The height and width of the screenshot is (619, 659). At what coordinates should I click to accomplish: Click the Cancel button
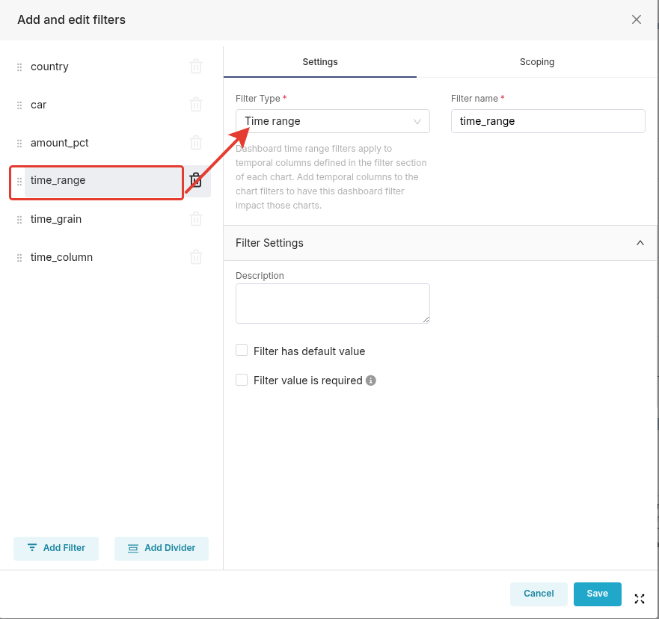tap(539, 594)
